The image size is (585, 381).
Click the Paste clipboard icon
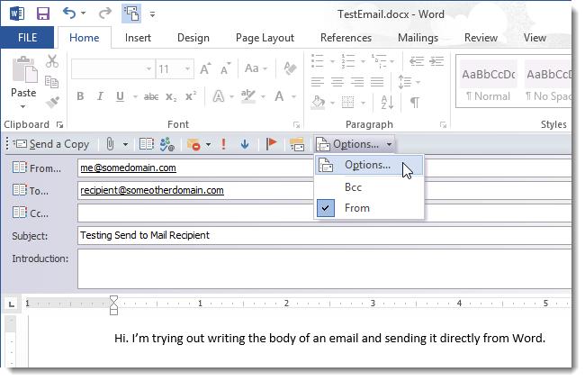pos(24,70)
